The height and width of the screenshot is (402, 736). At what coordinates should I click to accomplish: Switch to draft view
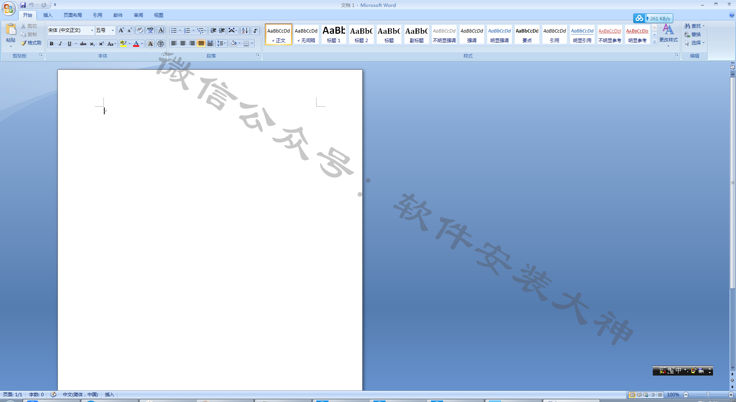[660, 394]
